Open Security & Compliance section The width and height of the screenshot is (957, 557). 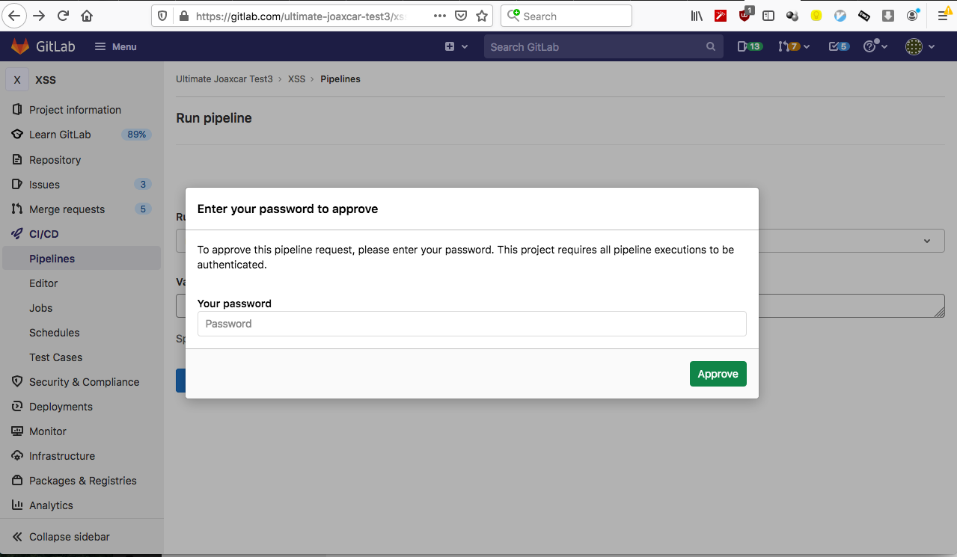click(x=84, y=382)
